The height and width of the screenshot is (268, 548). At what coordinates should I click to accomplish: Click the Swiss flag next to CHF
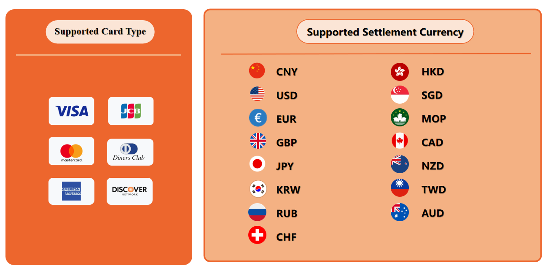pyautogui.click(x=257, y=235)
